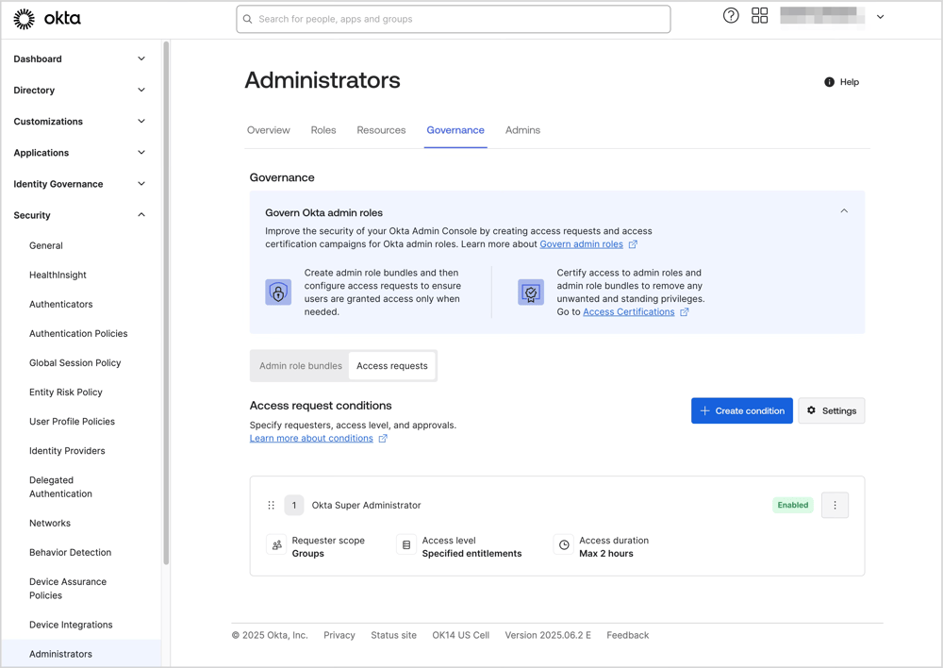The height and width of the screenshot is (668, 943).
Task: Open the help question mark icon
Action: [731, 16]
